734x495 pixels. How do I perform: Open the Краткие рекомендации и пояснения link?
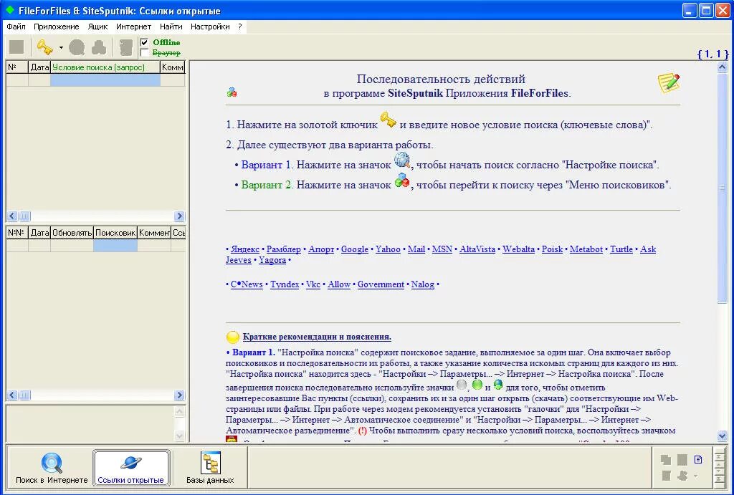(x=317, y=337)
